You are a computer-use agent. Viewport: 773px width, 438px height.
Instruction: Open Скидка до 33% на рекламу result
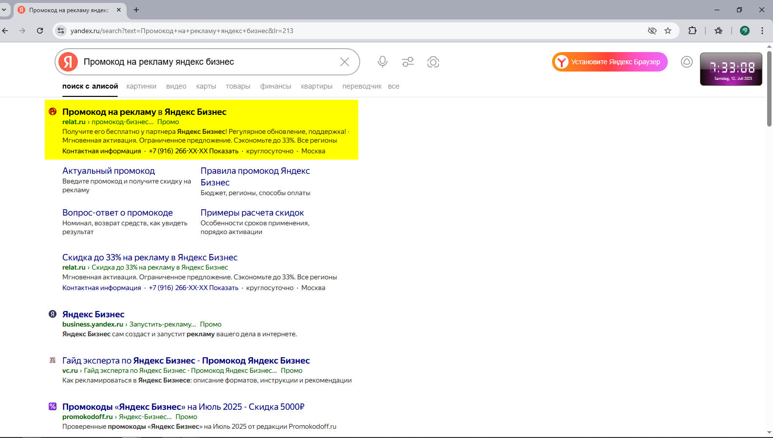coord(150,257)
